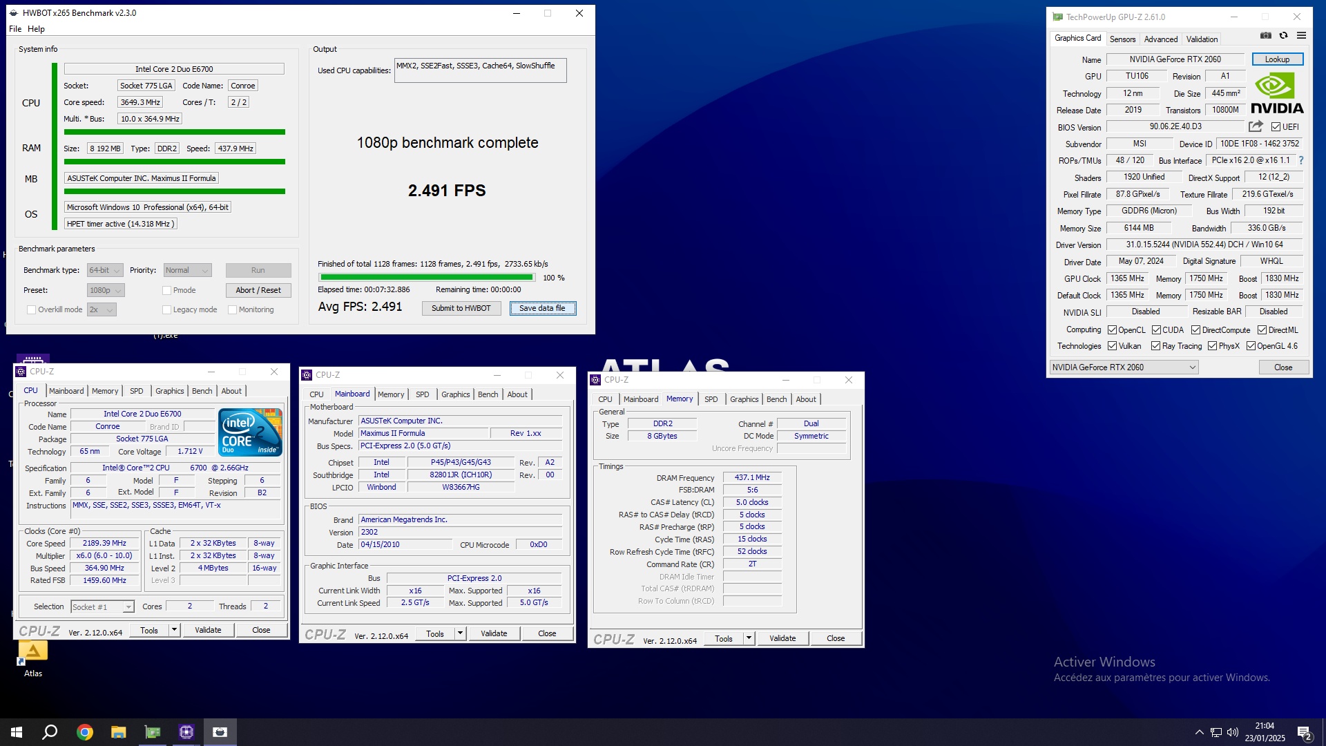The image size is (1326, 746).
Task: Click the Submit to HWBOT button
Action: click(x=461, y=309)
